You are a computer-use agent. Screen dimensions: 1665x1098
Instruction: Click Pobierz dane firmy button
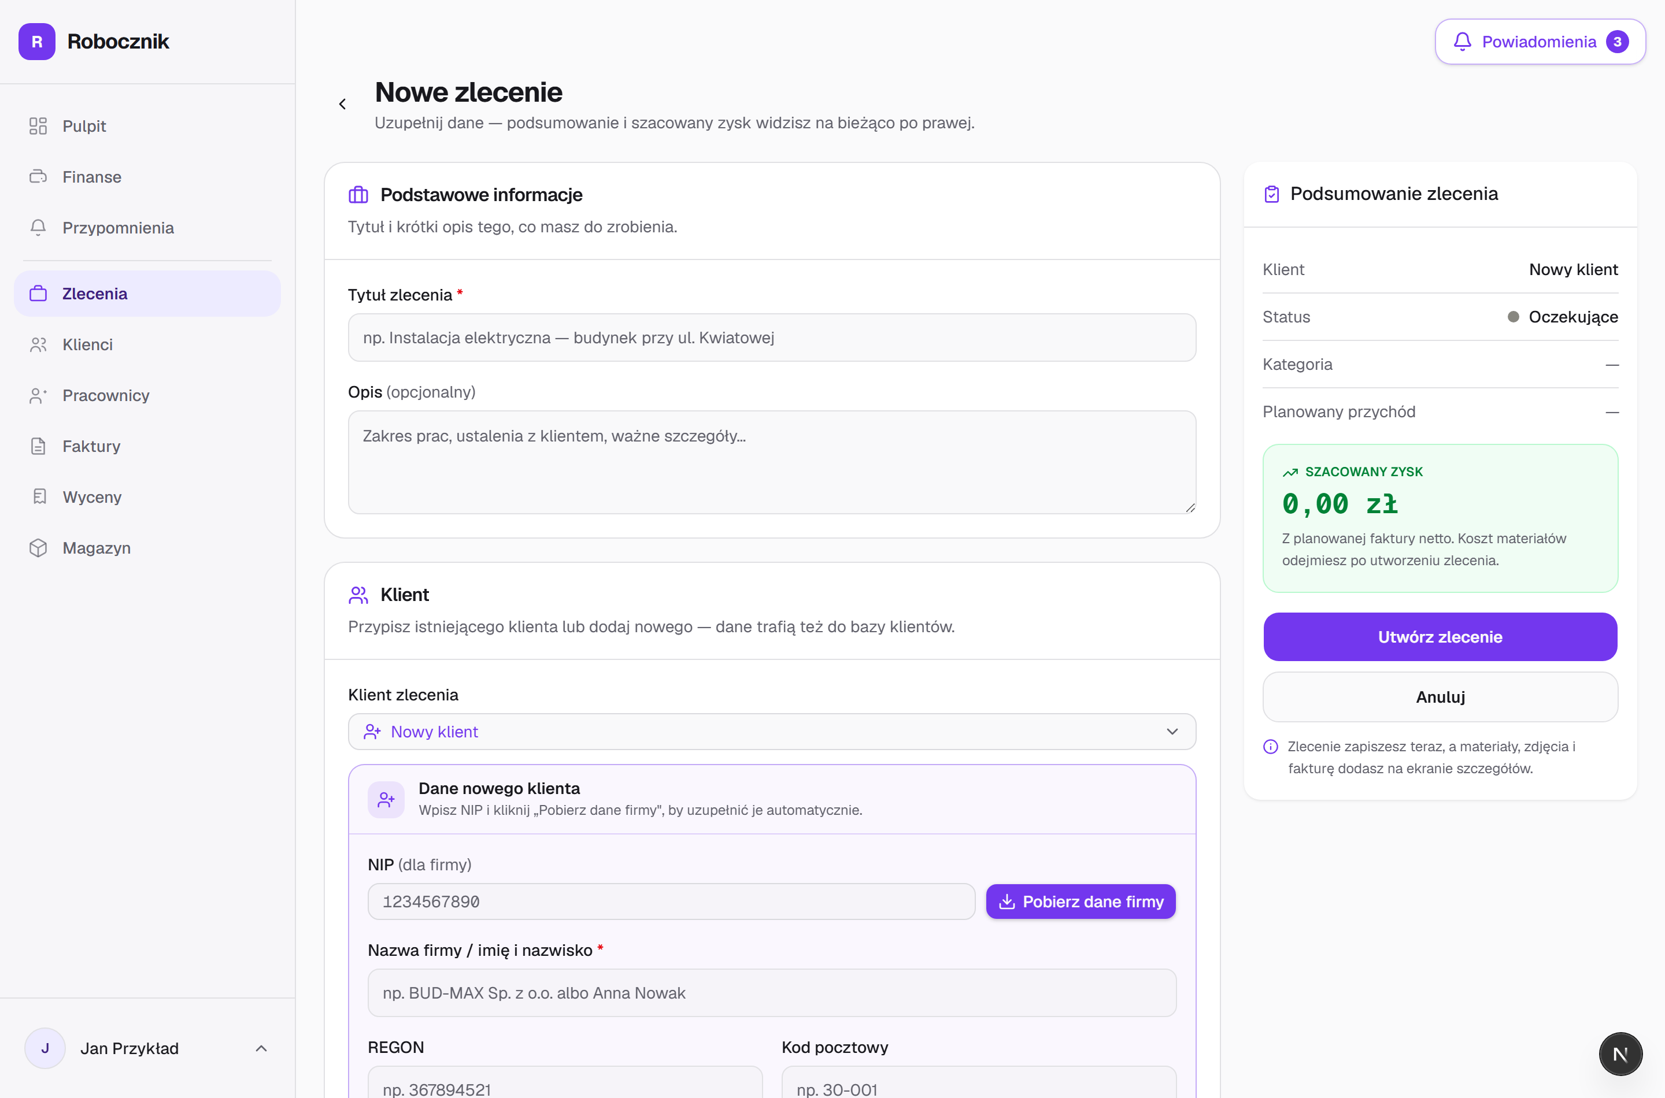click(1081, 902)
